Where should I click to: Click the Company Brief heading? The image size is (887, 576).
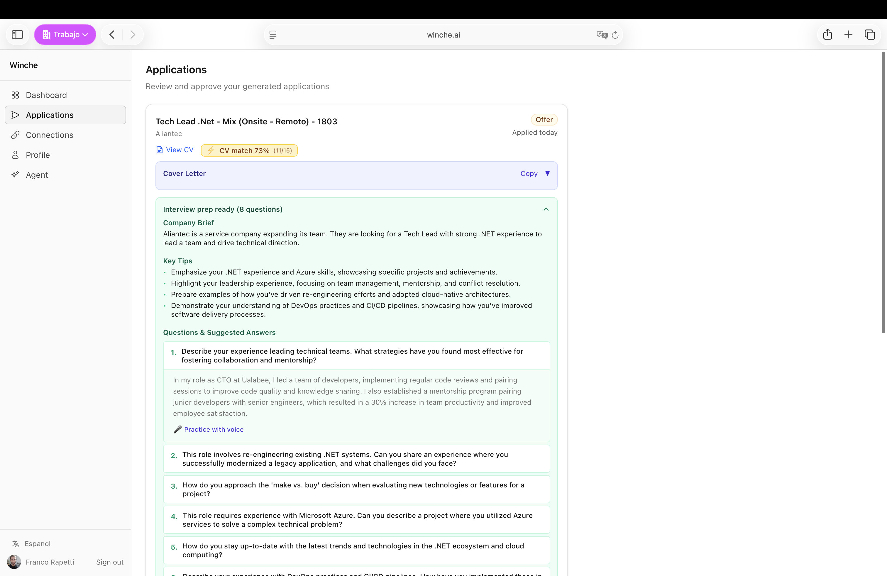click(189, 223)
